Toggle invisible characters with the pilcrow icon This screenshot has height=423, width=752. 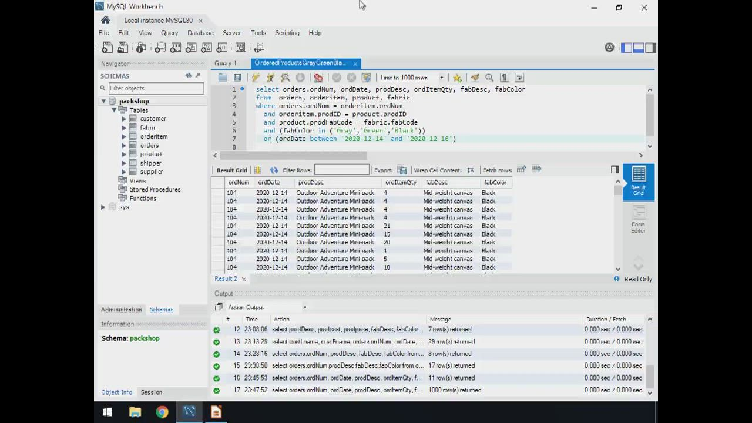504,78
